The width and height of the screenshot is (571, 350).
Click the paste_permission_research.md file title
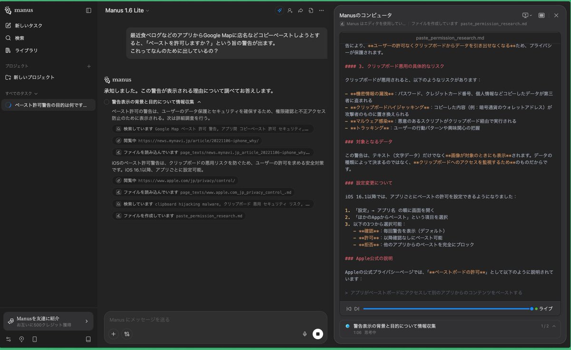(450, 38)
